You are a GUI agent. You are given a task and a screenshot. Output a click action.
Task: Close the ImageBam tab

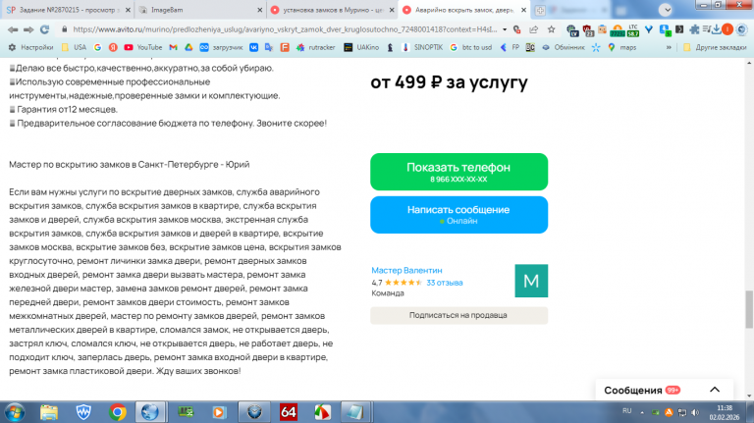tap(259, 10)
